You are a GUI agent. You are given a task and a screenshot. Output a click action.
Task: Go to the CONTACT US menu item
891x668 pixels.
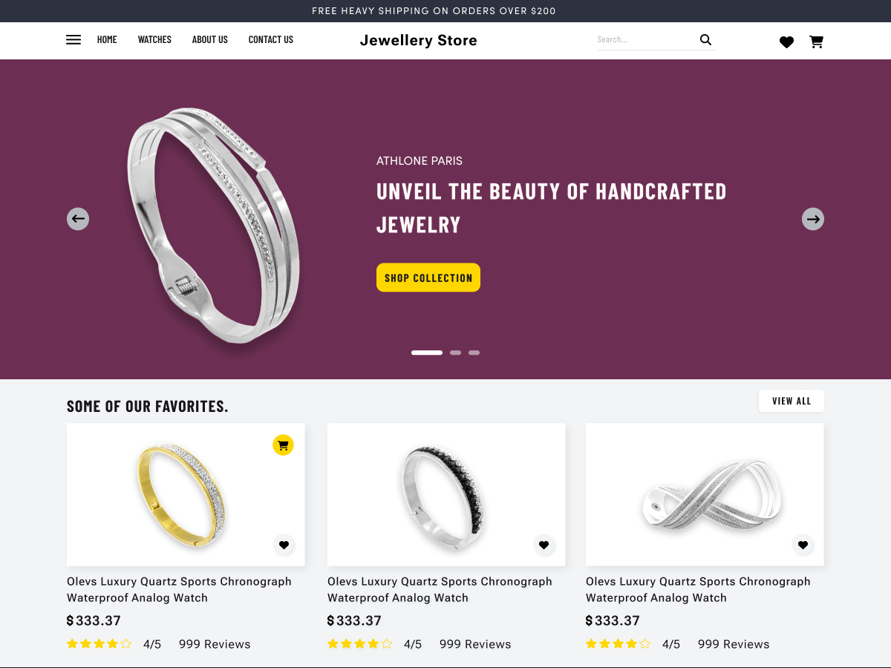tap(270, 39)
